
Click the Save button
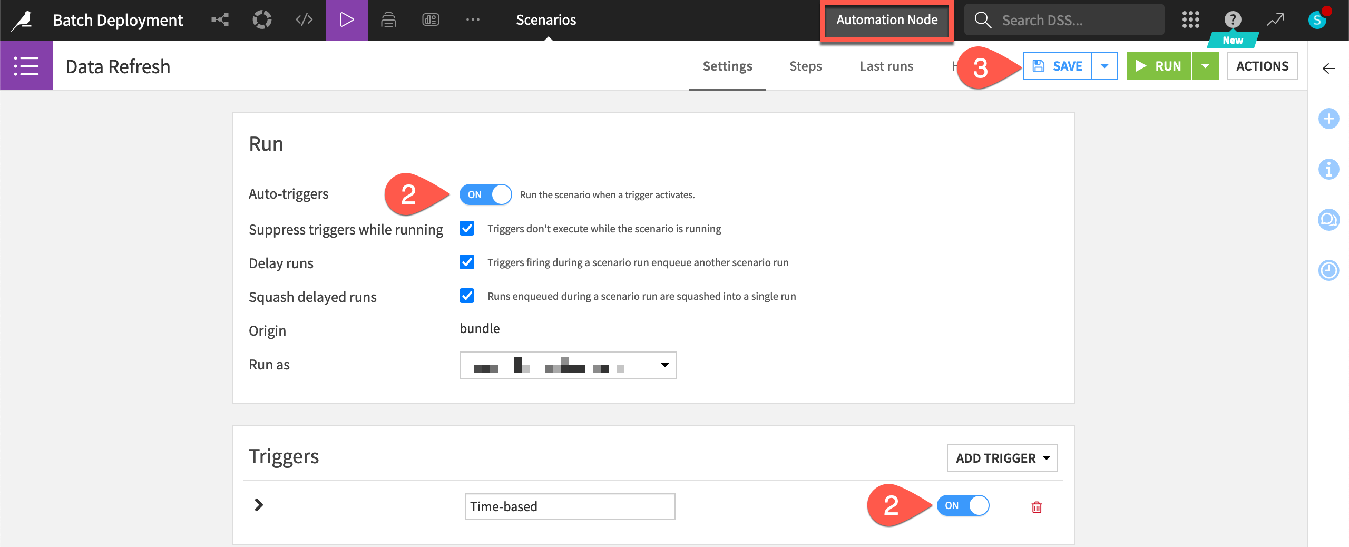coord(1058,66)
